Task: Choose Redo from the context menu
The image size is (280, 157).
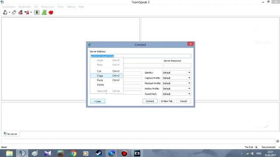Action: 107,65
